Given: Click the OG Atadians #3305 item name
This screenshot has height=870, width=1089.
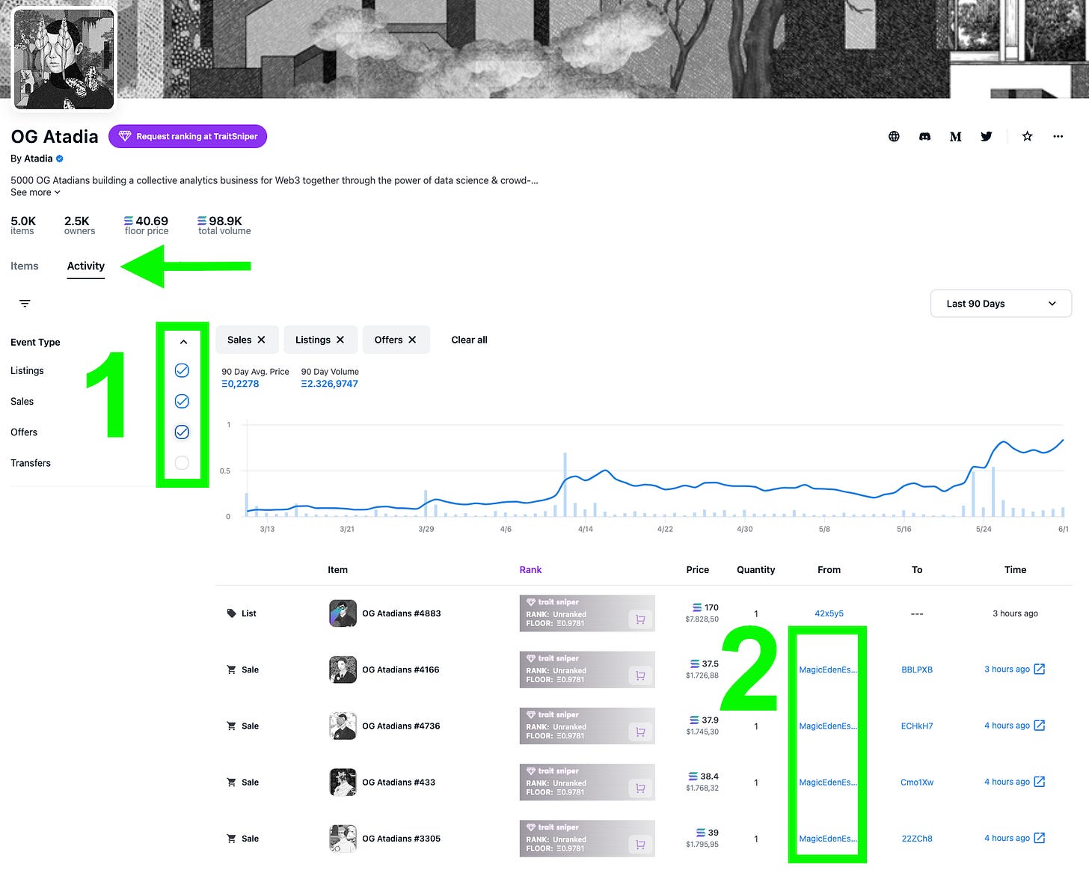Looking at the screenshot, I should tap(402, 839).
